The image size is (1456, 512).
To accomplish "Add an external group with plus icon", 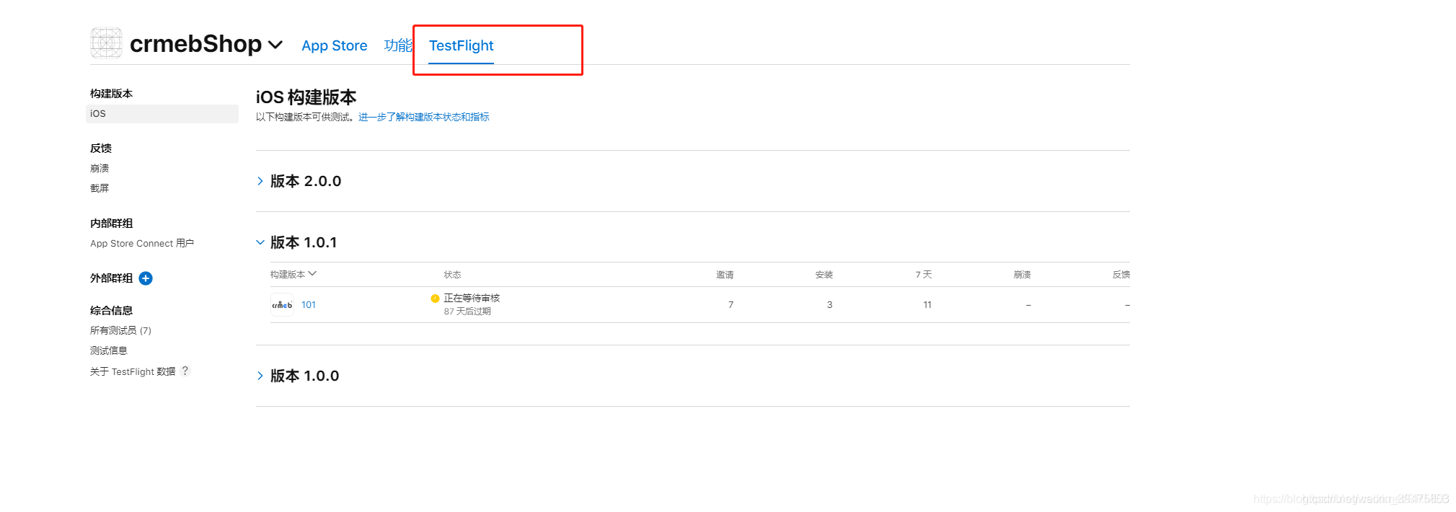I will coord(146,278).
